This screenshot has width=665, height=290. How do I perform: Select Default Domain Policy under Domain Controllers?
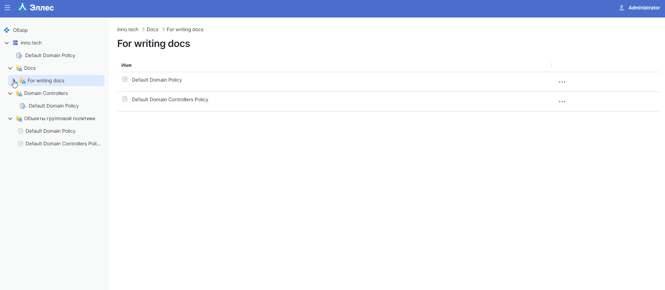[54, 106]
